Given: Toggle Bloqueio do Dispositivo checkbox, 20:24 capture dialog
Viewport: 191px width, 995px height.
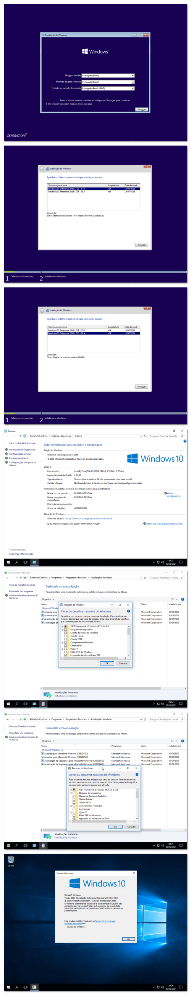Looking at the screenshot, I should pos(65,630).
